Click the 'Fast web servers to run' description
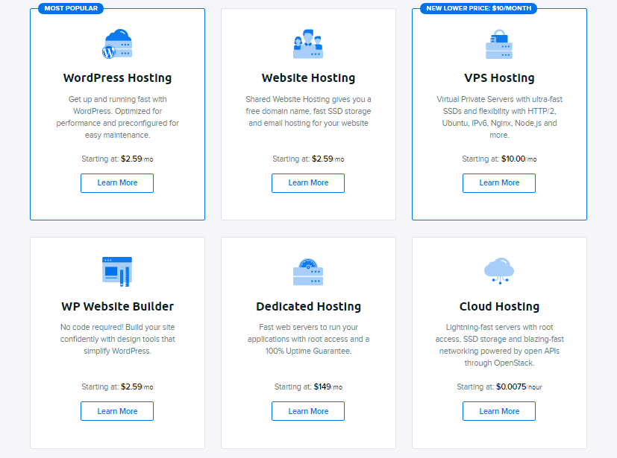Image resolution: width=617 pixels, height=458 pixels. pyautogui.click(x=308, y=339)
